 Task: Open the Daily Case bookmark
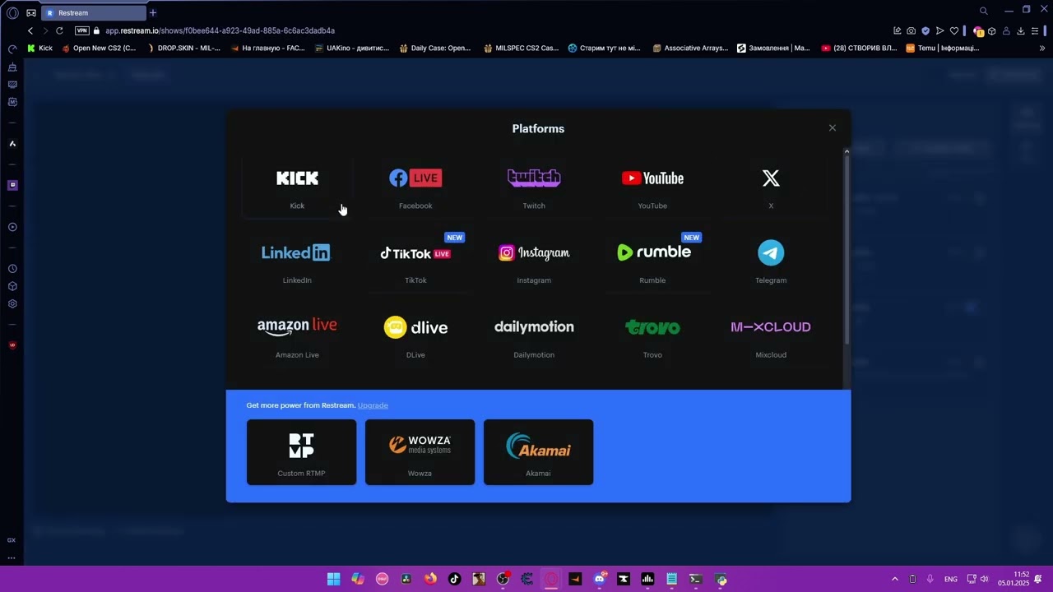(435, 49)
